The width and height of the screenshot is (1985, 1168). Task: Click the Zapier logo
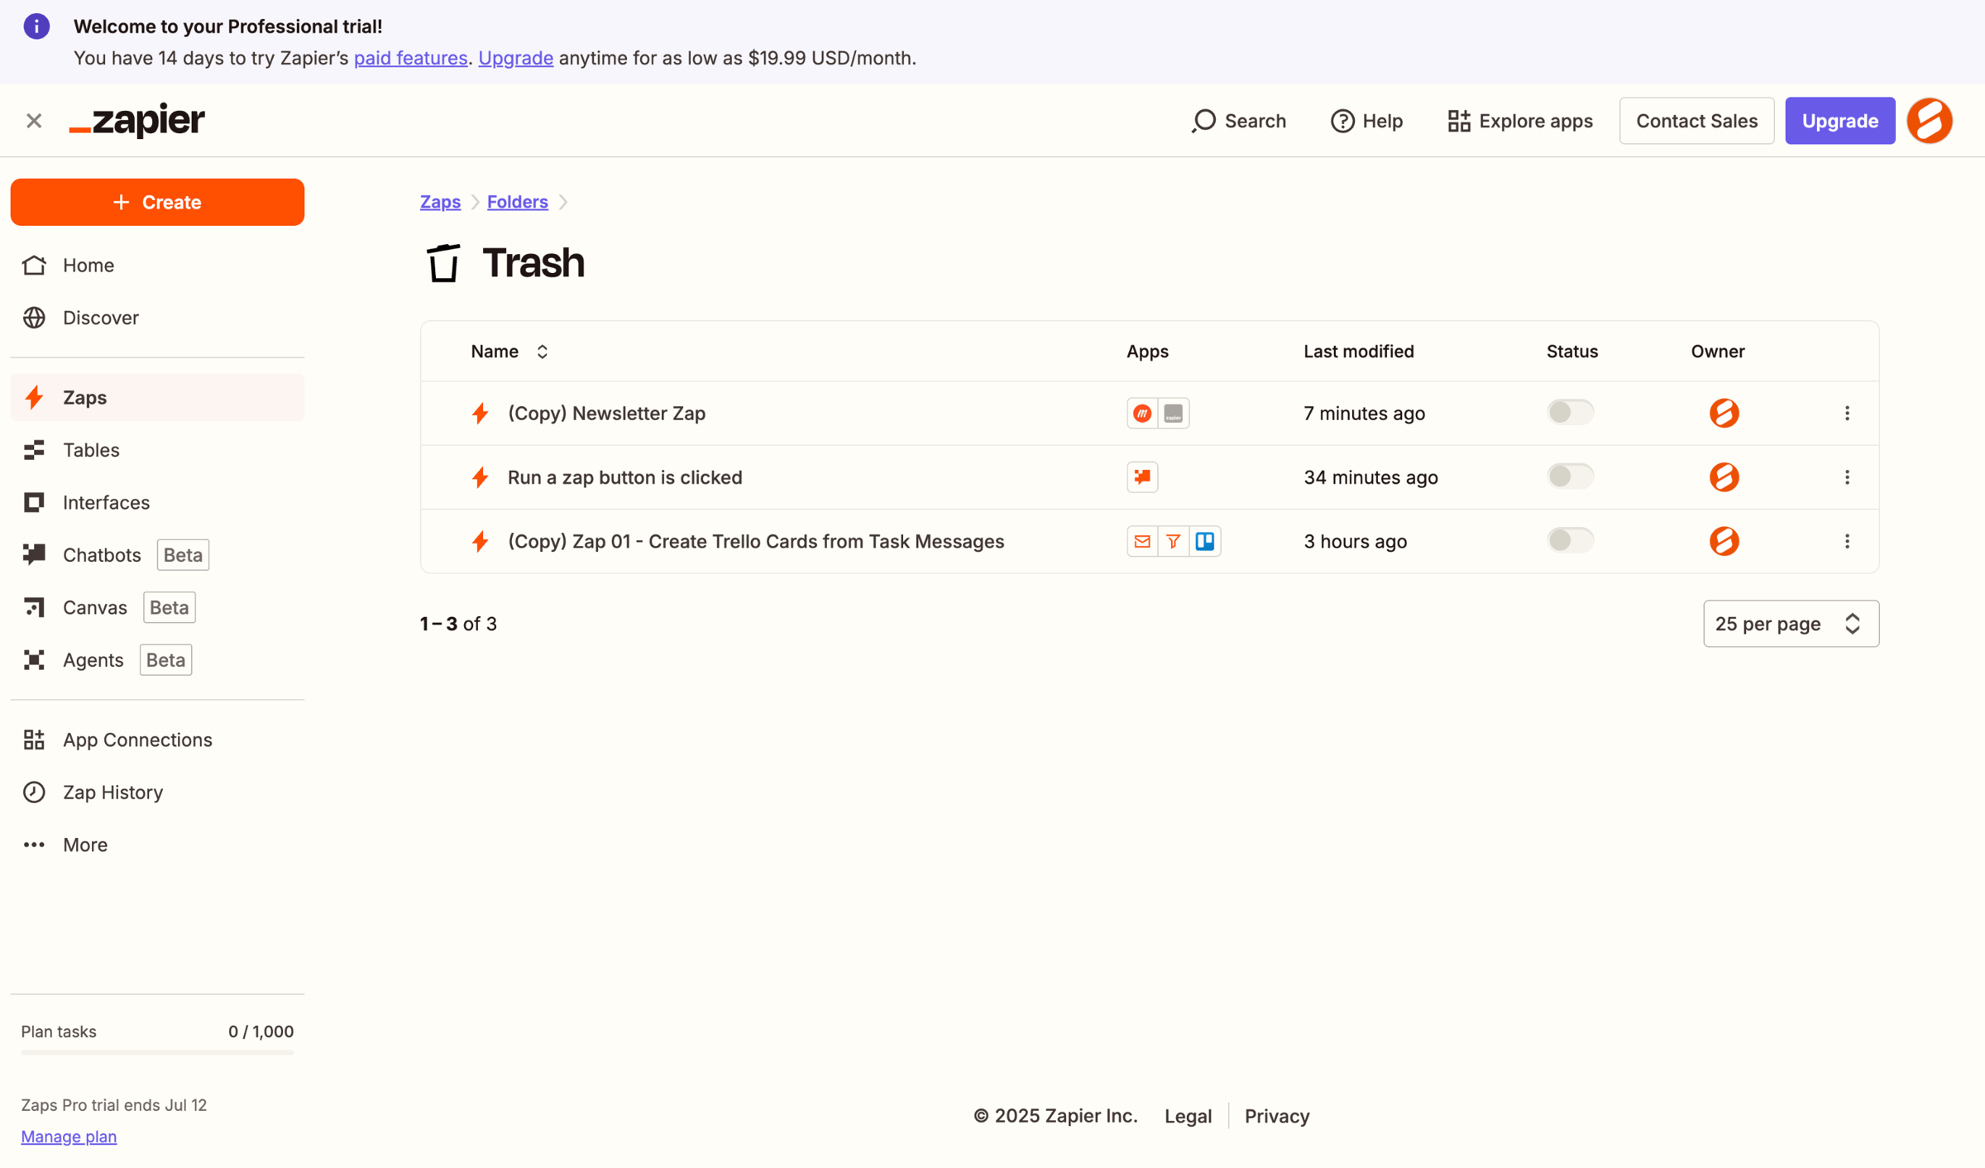pos(137,121)
